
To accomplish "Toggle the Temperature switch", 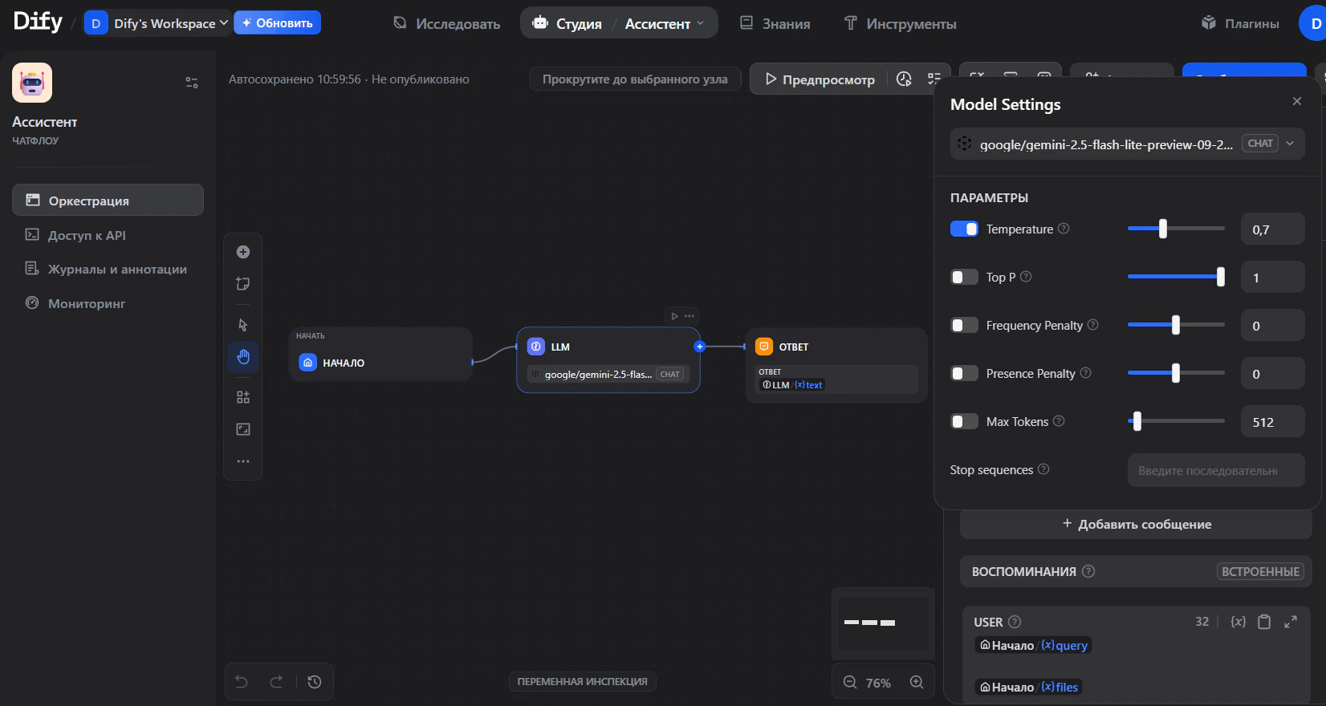I will [964, 229].
